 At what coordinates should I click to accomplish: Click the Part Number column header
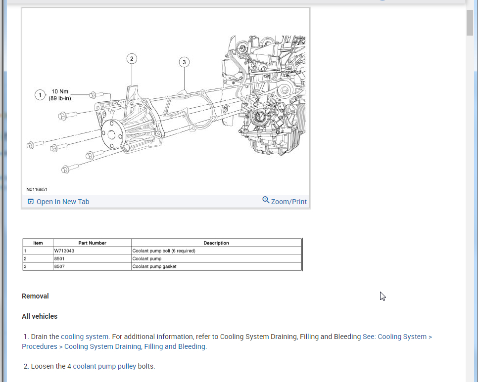[x=92, y=243]
